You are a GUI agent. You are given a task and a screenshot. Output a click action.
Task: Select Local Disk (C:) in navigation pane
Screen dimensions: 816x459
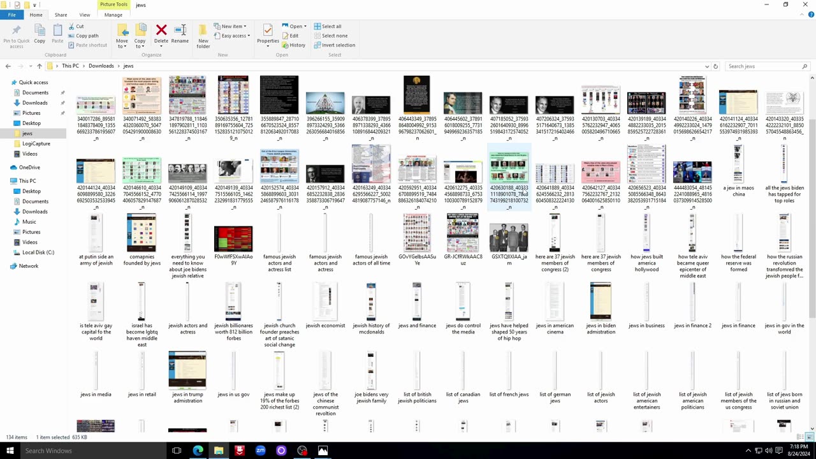click(38, 252)
